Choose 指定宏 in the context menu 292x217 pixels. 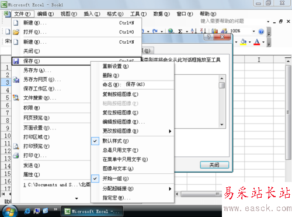[x=133, y=198]
